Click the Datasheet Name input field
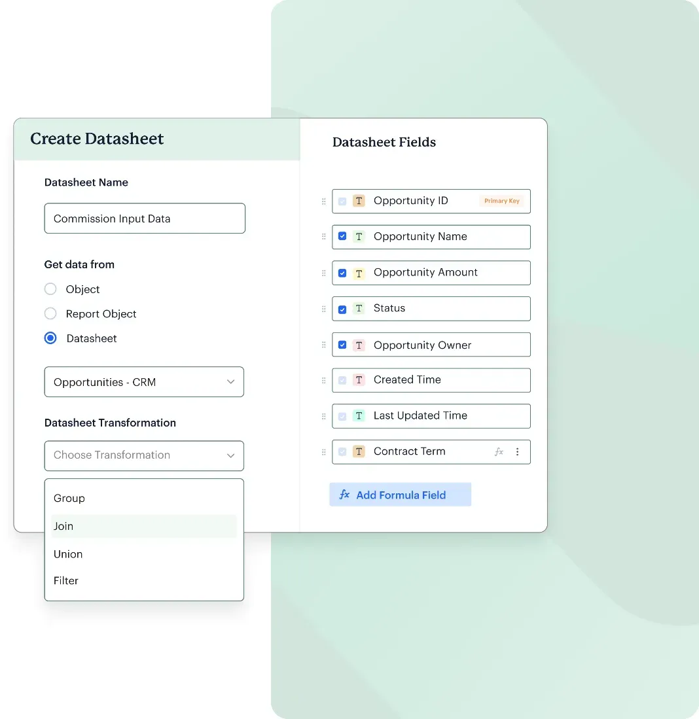This screenshot has width=699, height=719. click(144, 218)
